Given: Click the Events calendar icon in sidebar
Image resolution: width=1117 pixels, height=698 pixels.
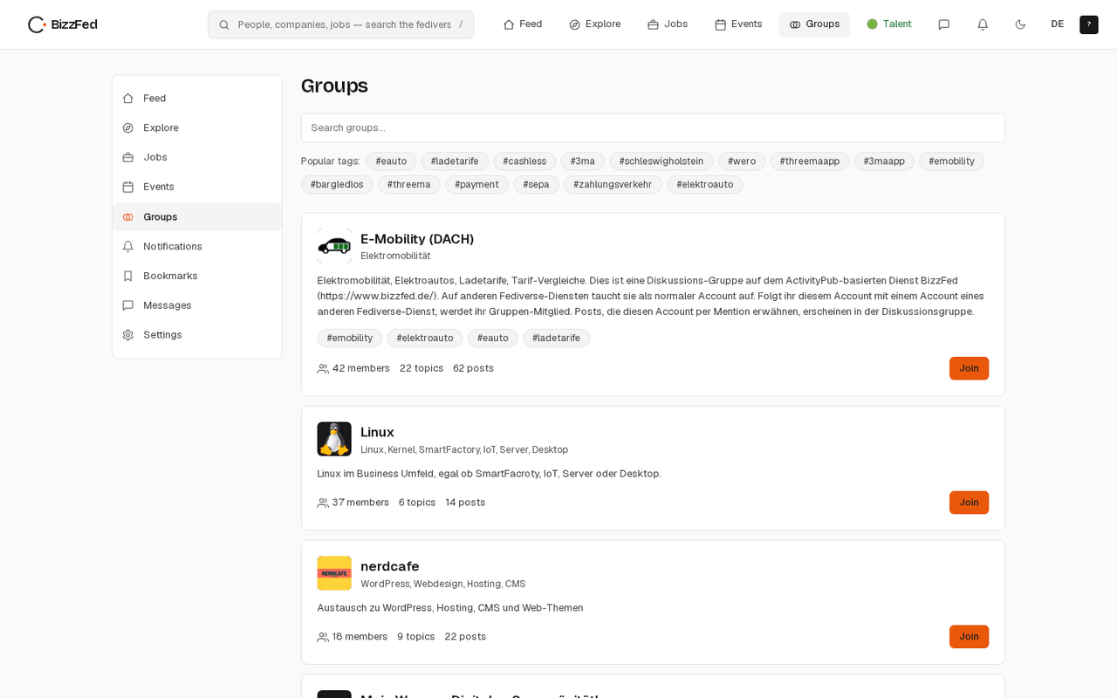Looking at the screenshot, I should (128, 188).
